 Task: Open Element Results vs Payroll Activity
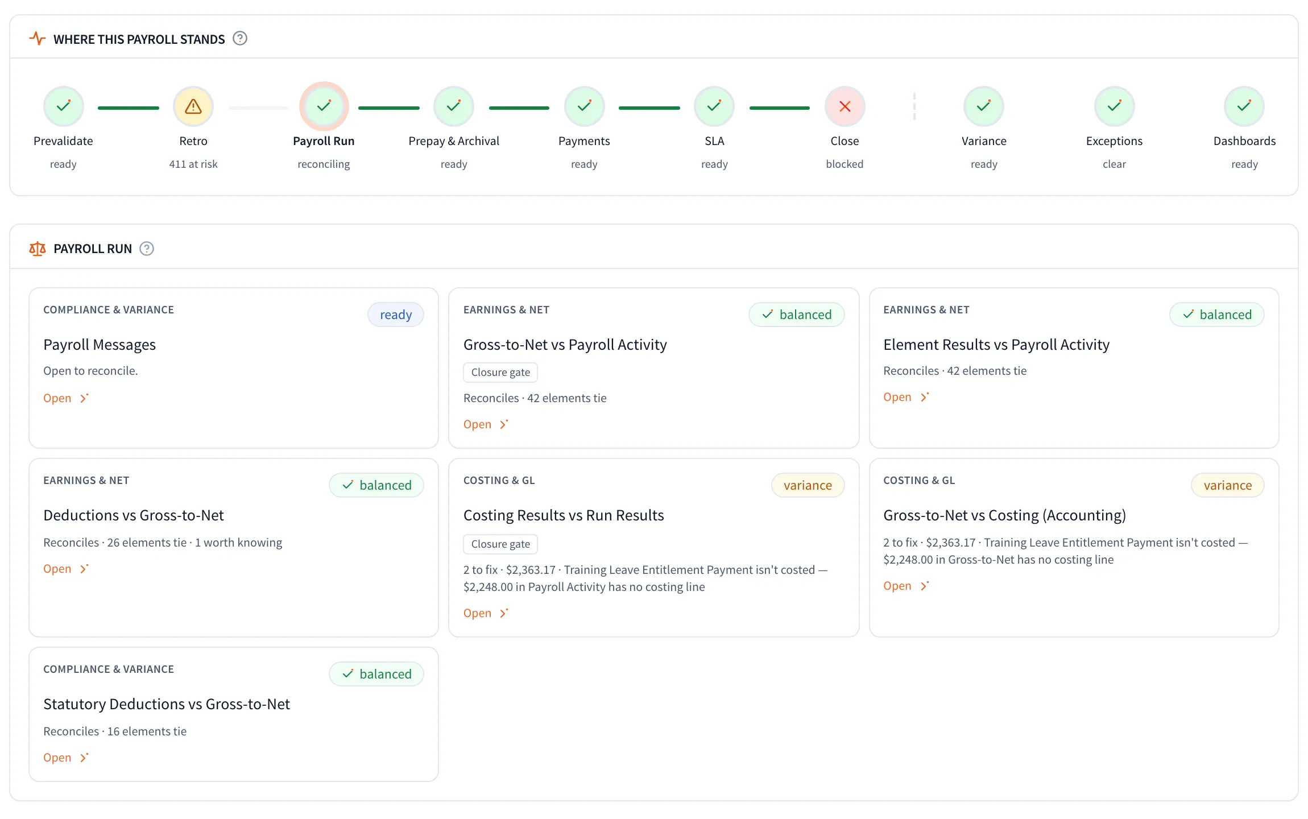point(906,397)
